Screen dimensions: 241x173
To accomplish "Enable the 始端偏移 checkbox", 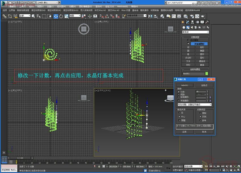I will click(x=178, y=97).
